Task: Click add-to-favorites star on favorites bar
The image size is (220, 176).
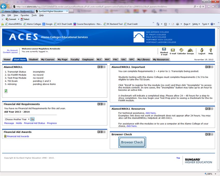Action: click(2, 24)
